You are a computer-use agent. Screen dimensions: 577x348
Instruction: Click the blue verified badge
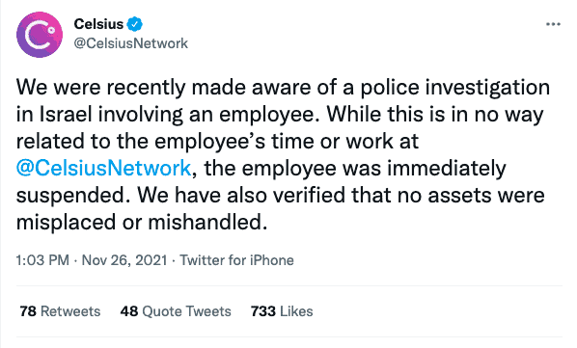(x=135, y=24)
